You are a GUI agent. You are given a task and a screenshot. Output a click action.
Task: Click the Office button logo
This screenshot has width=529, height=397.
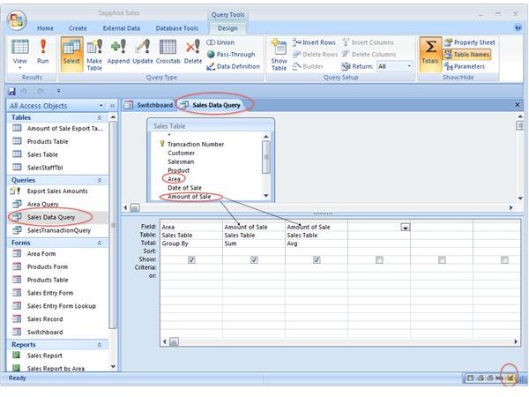point(17,21)
